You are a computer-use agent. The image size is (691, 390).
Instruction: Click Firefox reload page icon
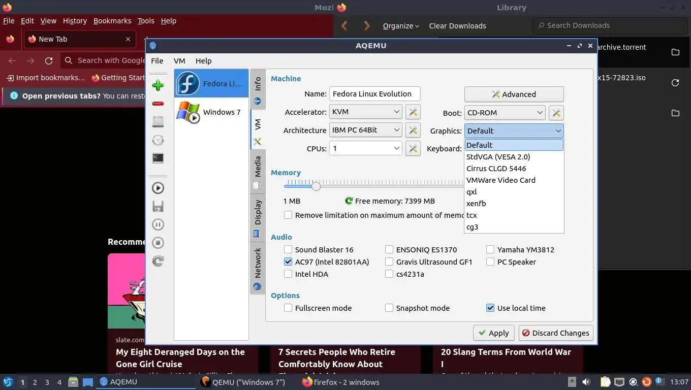pyautogui.click(x=49, y=60)
